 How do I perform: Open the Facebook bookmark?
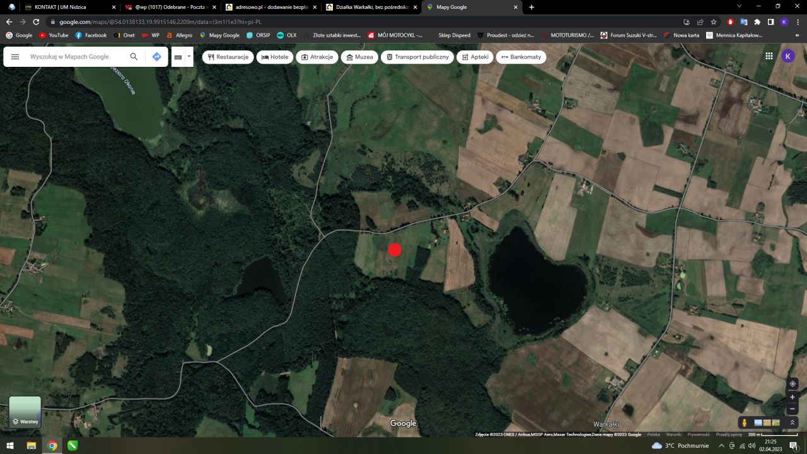click(91, 35)
